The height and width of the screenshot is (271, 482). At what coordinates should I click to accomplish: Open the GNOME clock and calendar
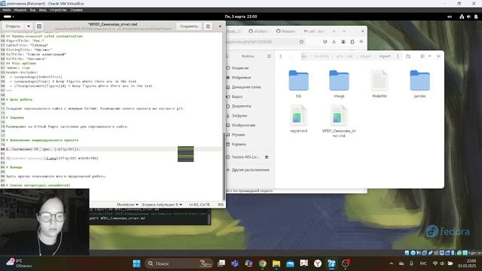241,17
